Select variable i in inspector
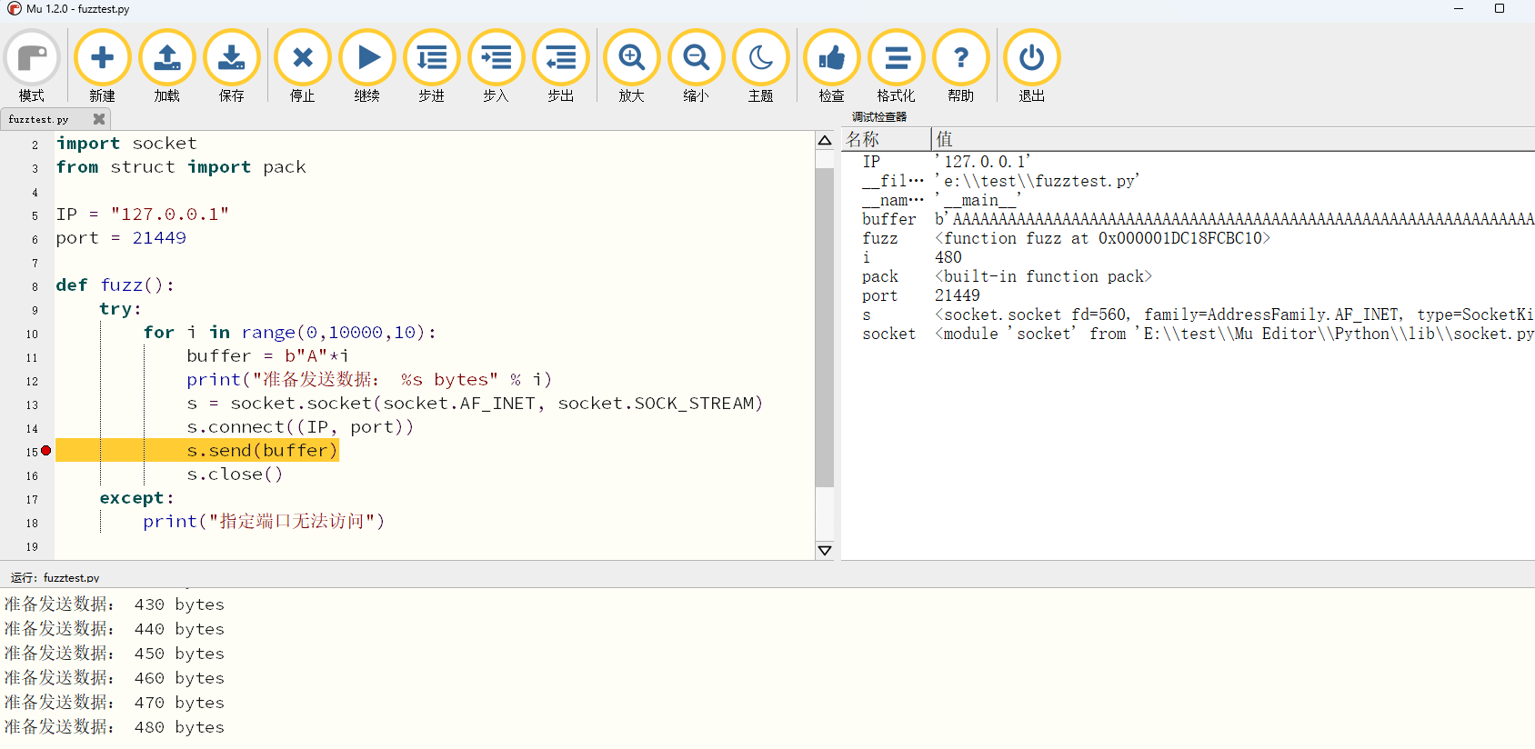1535x749 pixels. [866, 257]
